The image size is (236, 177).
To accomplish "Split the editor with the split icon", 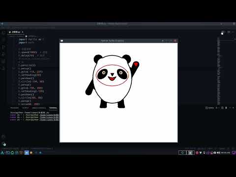I will click(229, 32).
